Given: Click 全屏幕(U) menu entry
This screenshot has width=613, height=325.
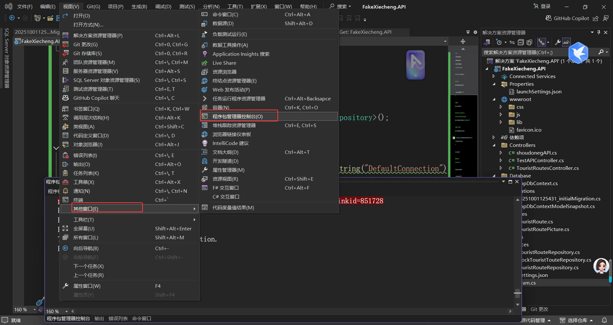Looking at the screenshot, I should pos(129,228).
